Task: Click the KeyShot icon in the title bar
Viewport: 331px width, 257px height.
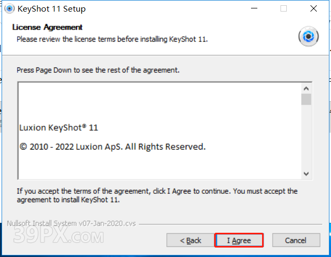Action: coord(9,8)
